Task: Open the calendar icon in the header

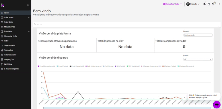Action: [x=209, y=4]
